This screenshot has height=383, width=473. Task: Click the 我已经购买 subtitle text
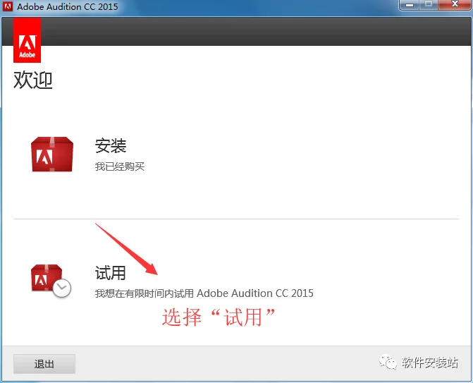pyautogui.click(x=120, y=166)
